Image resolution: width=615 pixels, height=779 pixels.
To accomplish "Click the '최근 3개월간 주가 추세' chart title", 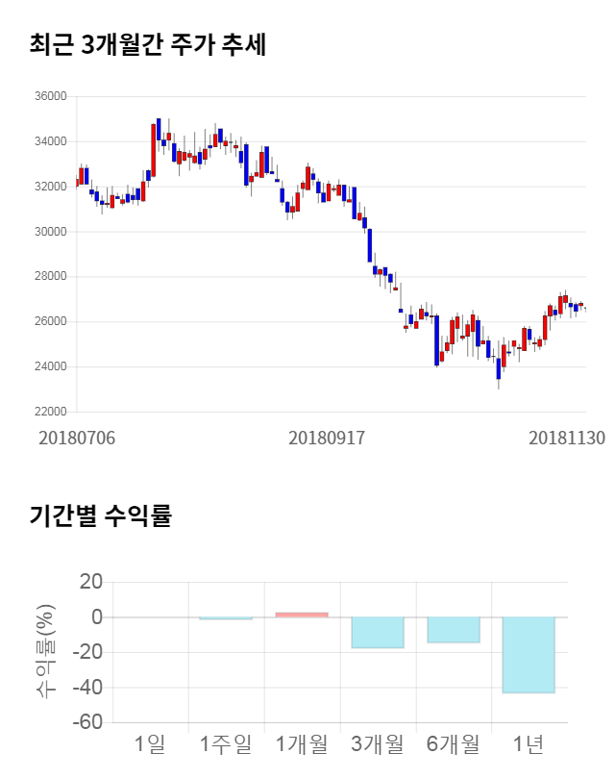I will coord(148,45).
